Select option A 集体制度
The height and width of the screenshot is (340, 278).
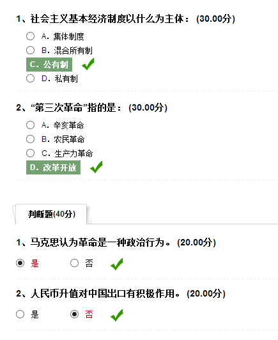[x=31, y=36]
